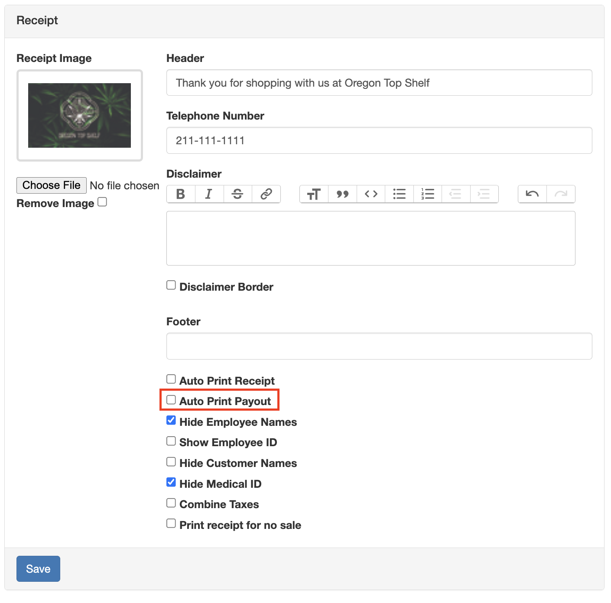This screenshot has height=603, width=611.
Task: Create a bulleted list in Disclaimer
Action: point(399,194)
